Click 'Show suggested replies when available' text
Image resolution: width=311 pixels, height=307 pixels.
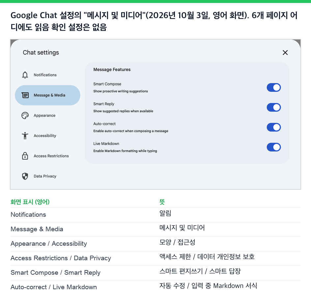[123, 111]
